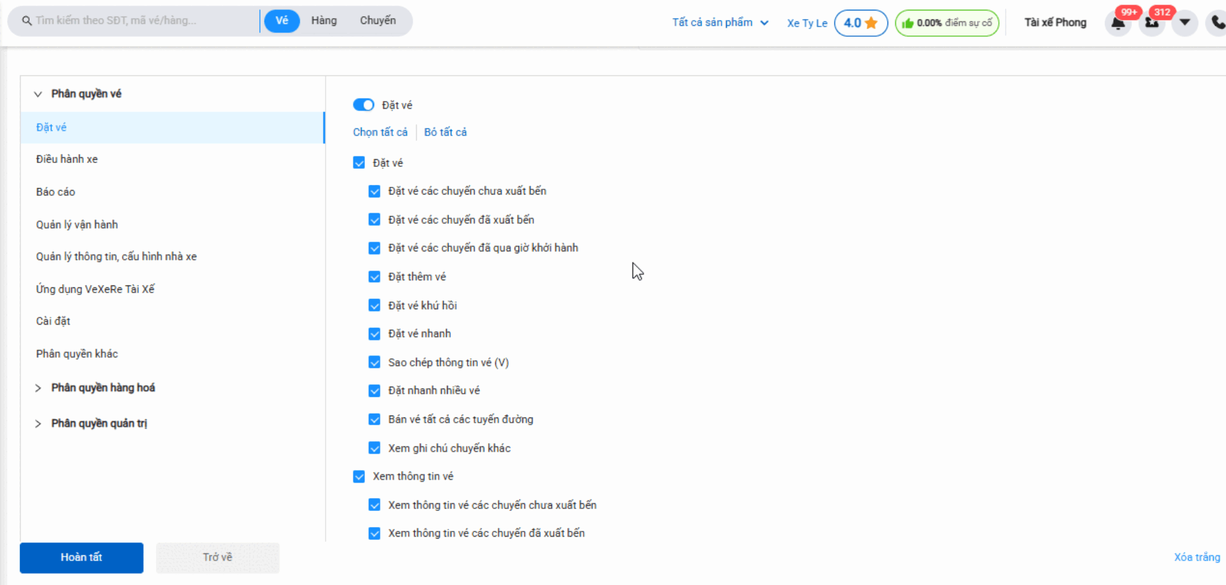The image size is (1226, 585).
Task: Click the Chọn tất cả link
Action: [380, 132]
